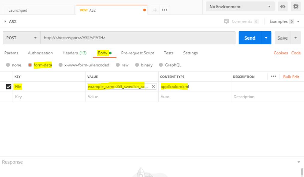Remove the selected file with X icon

click(153, 87)
